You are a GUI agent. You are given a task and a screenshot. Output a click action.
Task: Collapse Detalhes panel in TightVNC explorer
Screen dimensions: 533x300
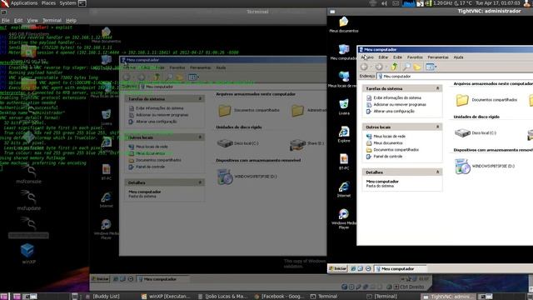437,172
